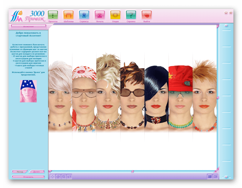The height and width of the screenshot is (188, 242).
Task: Open Справка (Help) question mark icon
Action: pyautogui.click(x=131, y=15)
